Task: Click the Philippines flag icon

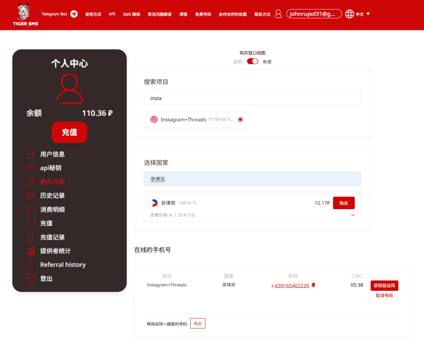Action: 154,203
